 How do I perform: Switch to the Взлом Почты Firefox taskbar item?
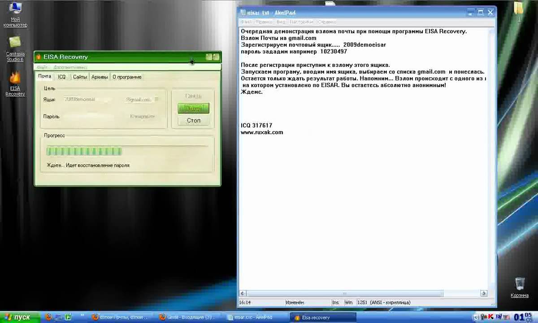point(121,317)
